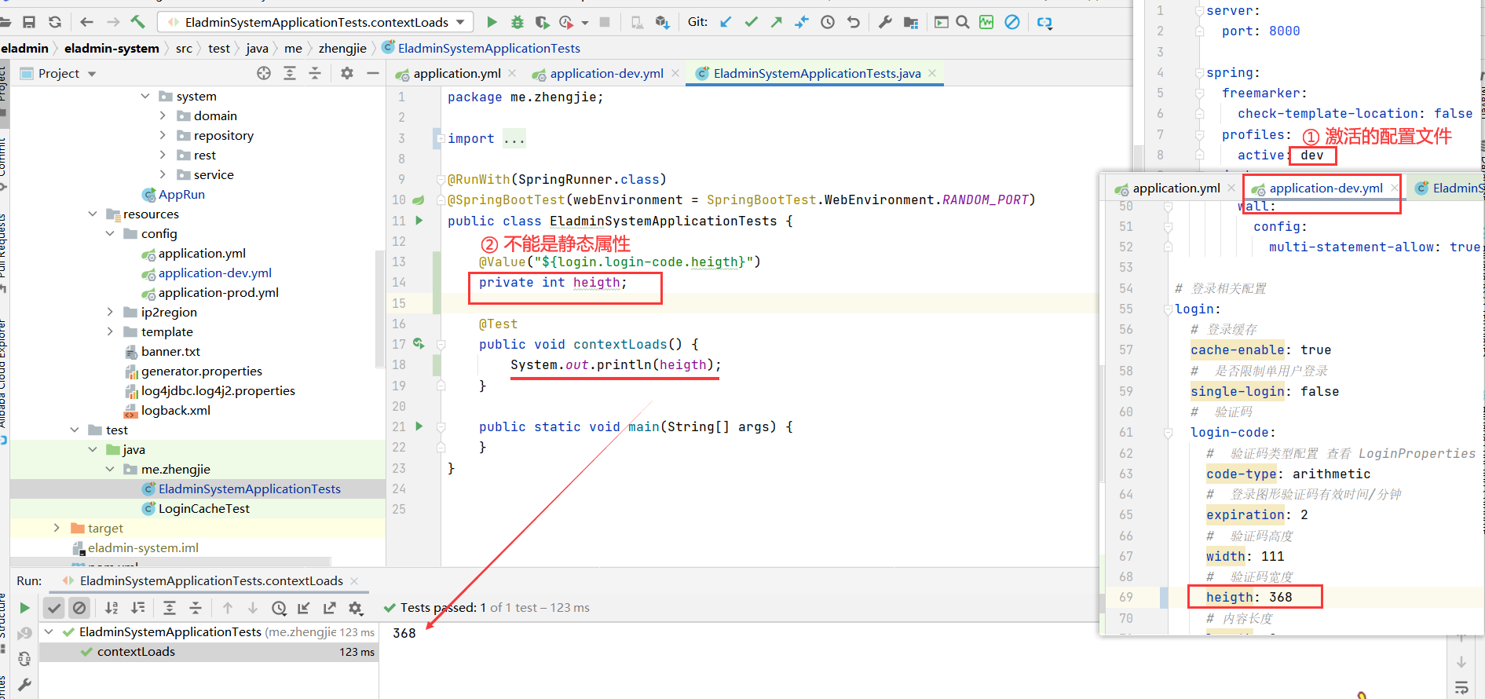1485x699 pixels.
Task: Toggle Show Ignored tests in the Run panel
Action: [x=79, y=608]
